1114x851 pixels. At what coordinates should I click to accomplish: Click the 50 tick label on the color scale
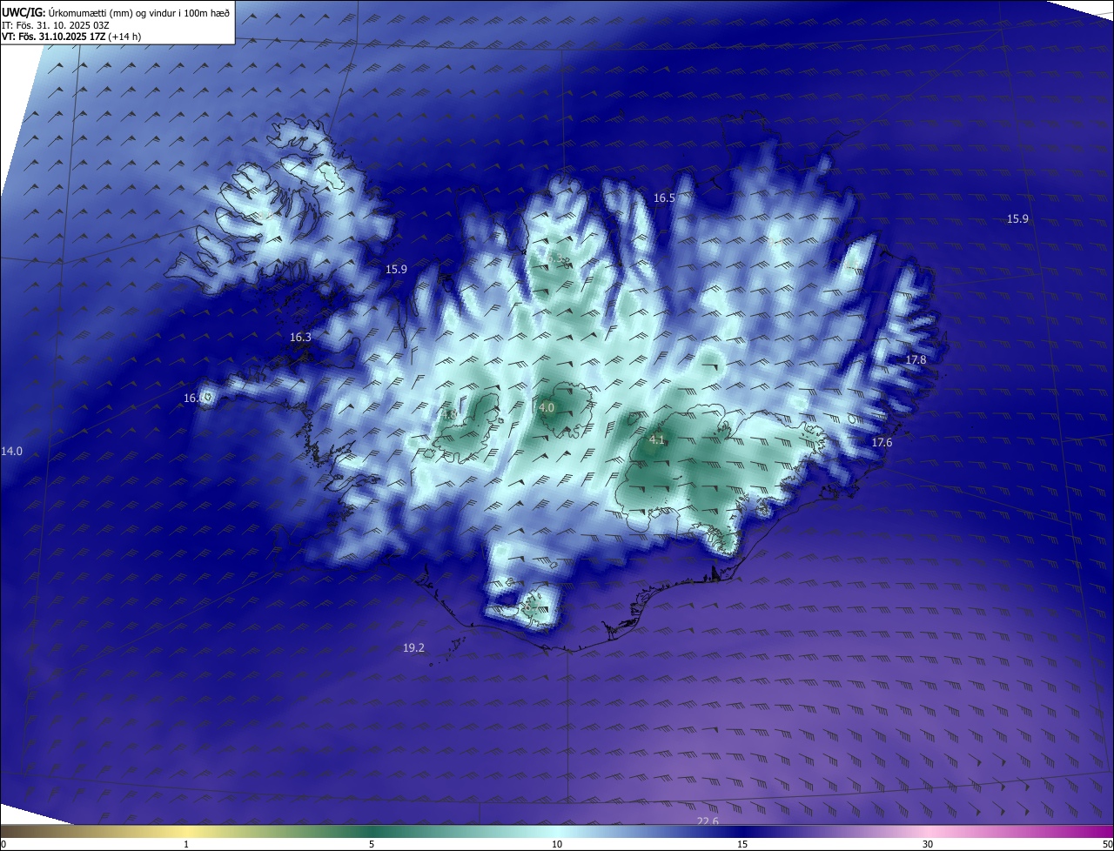point(1107,844)
